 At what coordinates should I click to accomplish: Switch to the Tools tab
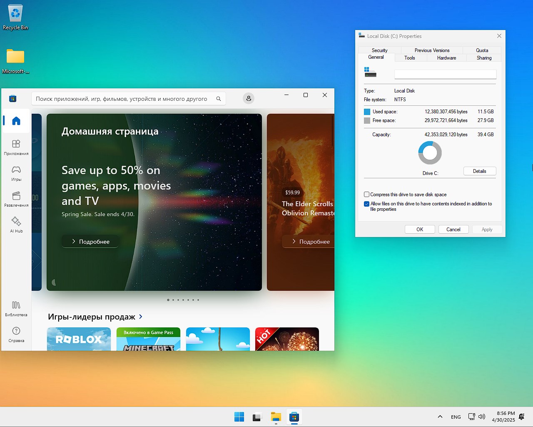point(410,58)
